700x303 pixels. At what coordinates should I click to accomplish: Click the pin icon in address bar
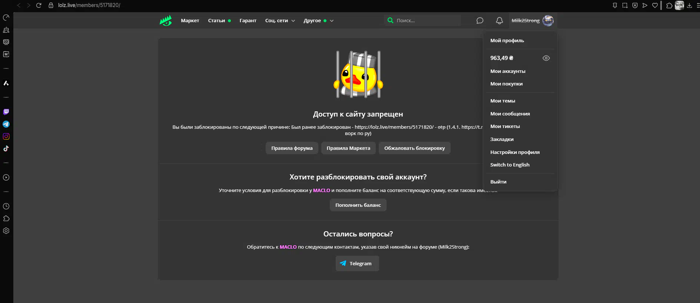tap(615, 6)
